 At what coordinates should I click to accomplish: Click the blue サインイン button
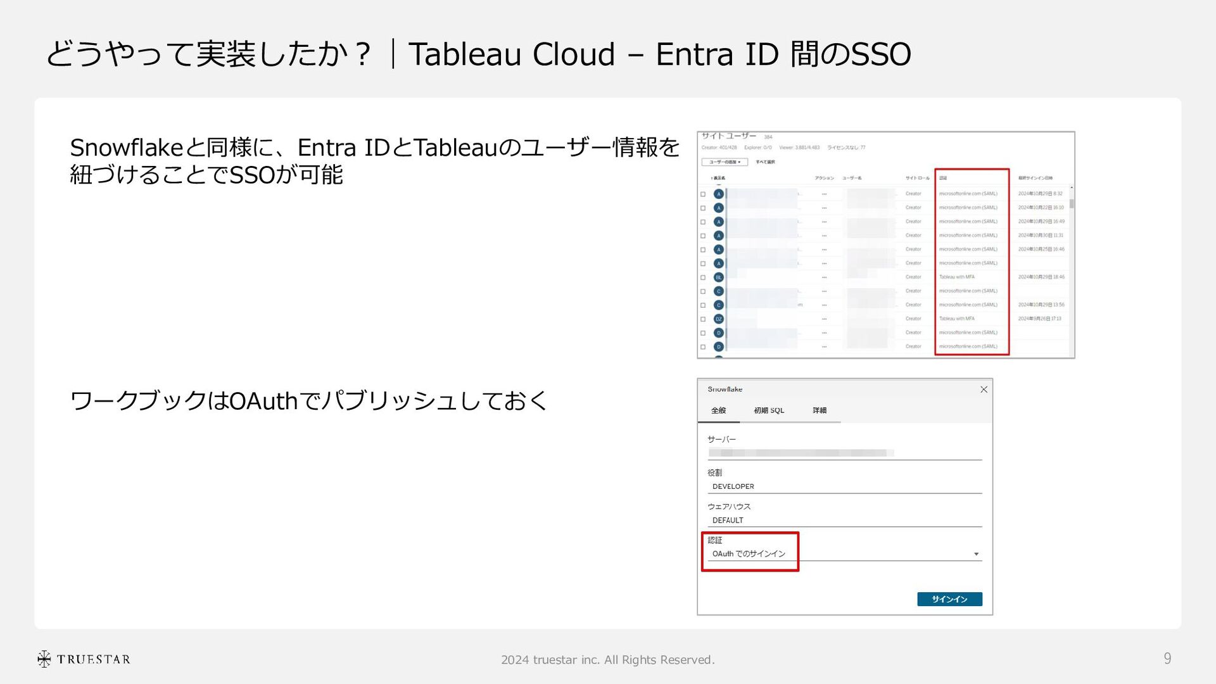(949, 599)
